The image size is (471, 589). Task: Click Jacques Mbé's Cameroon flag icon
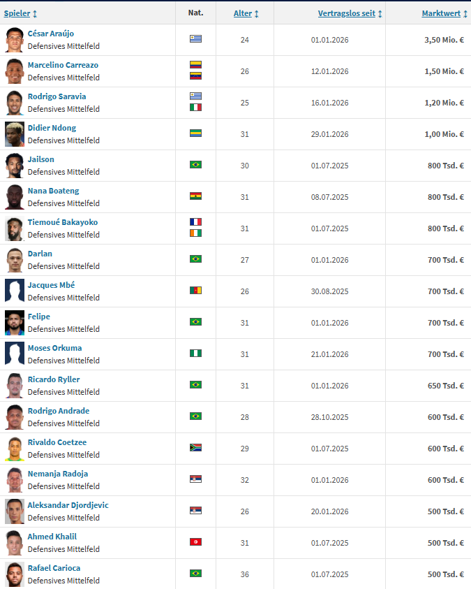pos(195,291)
